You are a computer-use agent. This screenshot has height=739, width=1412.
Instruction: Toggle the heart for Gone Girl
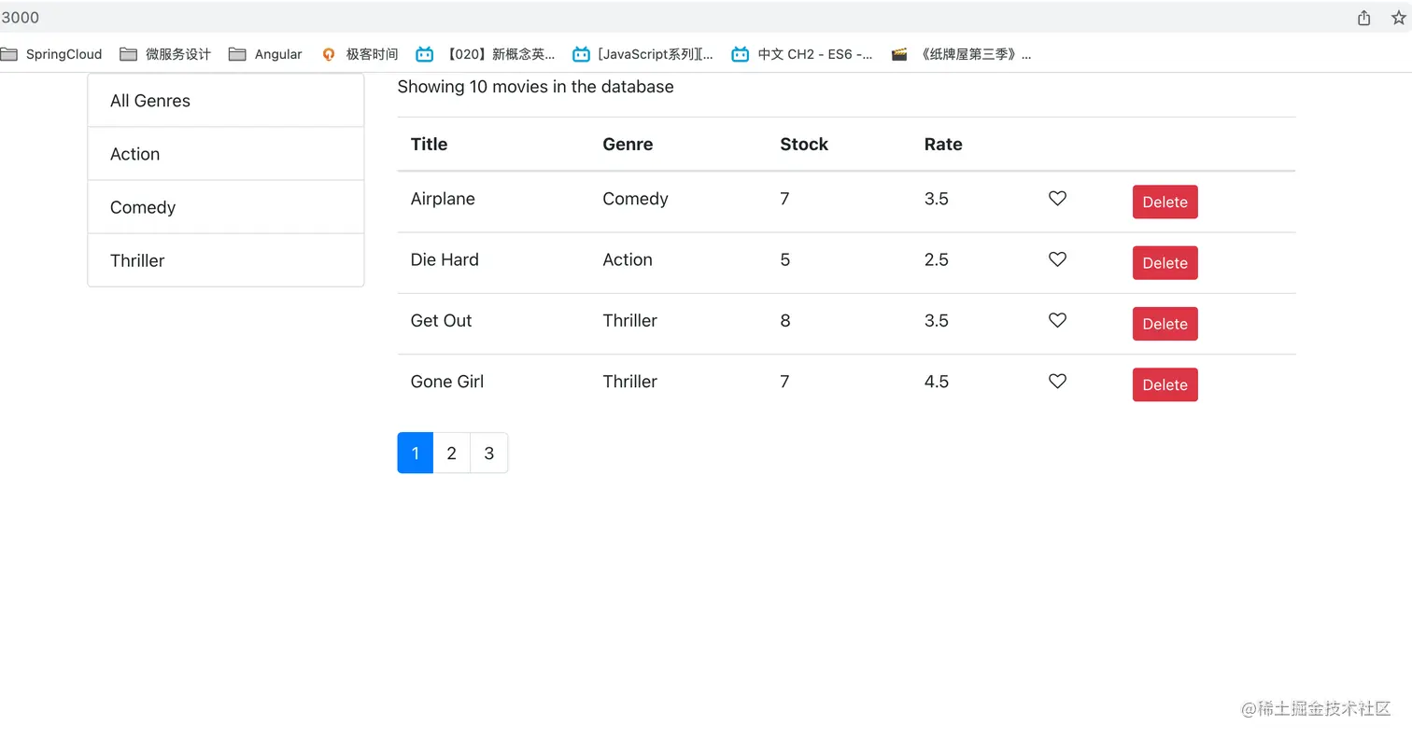point(1057,381)
